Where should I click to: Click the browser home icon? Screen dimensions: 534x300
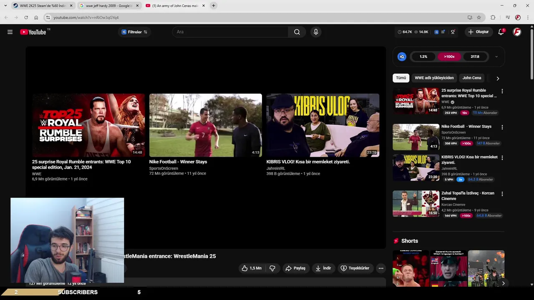click(x=36, y=17)
